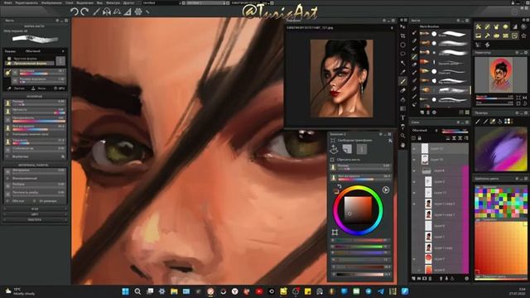Open the mandala symmetry tool
This screenshot has height=298, width=530.
[x=138, y=12]
